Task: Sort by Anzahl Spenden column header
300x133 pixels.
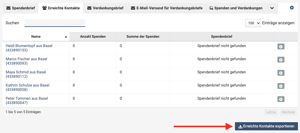Action: point(93,37)
